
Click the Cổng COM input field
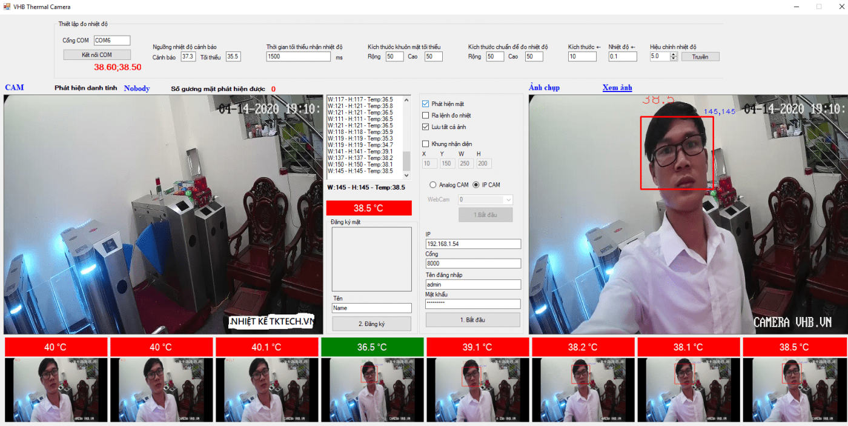tap(111, 41)
